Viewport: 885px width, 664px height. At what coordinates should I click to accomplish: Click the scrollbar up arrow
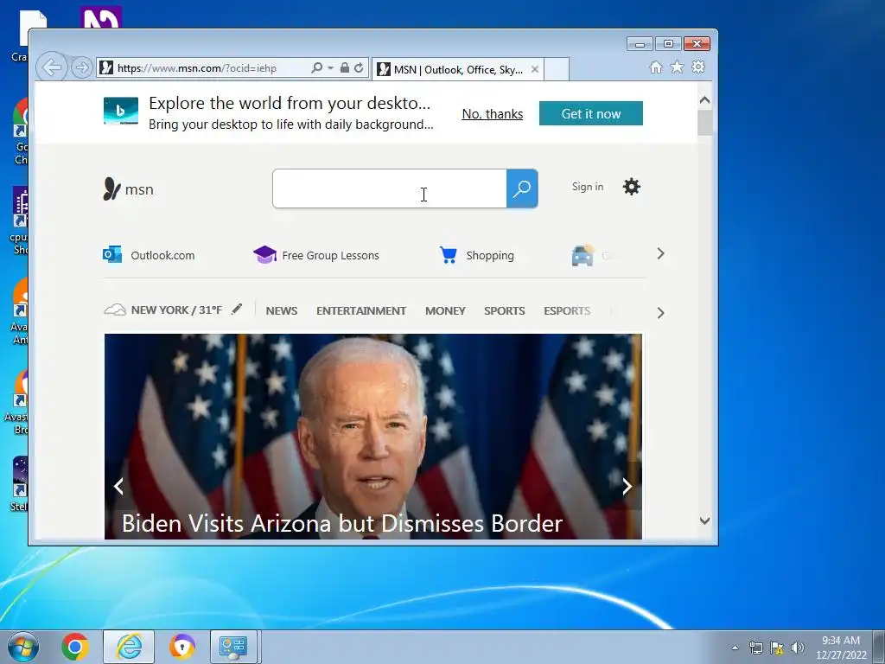tap(704, 100)
